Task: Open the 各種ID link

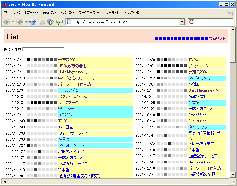Action: (194, 84)
